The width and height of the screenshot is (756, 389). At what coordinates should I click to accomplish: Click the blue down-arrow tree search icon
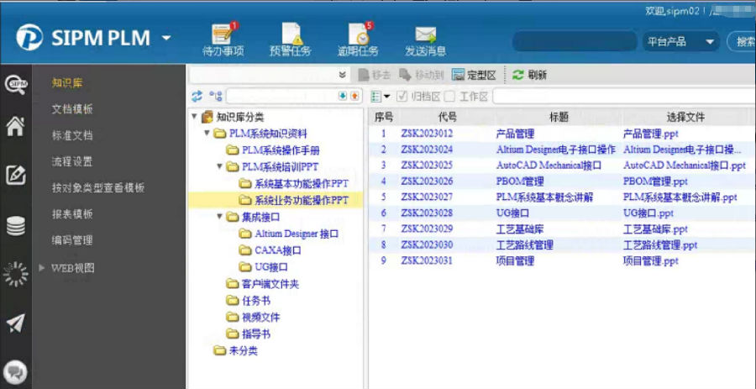pyautogui.click(x=343, y=96)
